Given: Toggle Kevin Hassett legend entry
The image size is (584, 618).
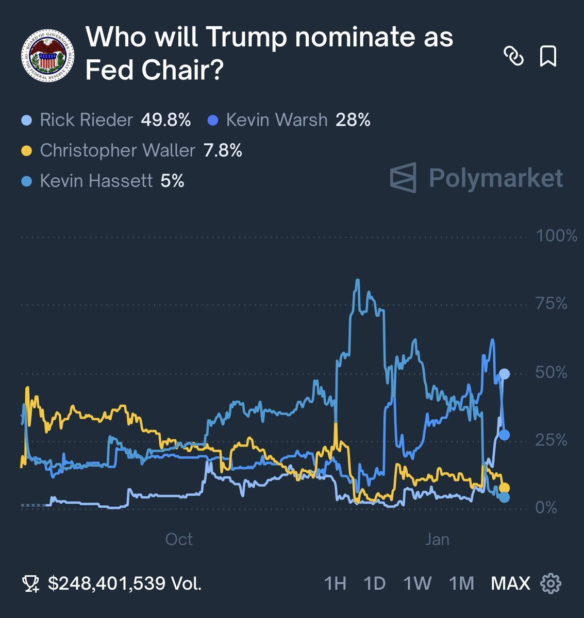Looking at the screenshot, I should [103, 181].
